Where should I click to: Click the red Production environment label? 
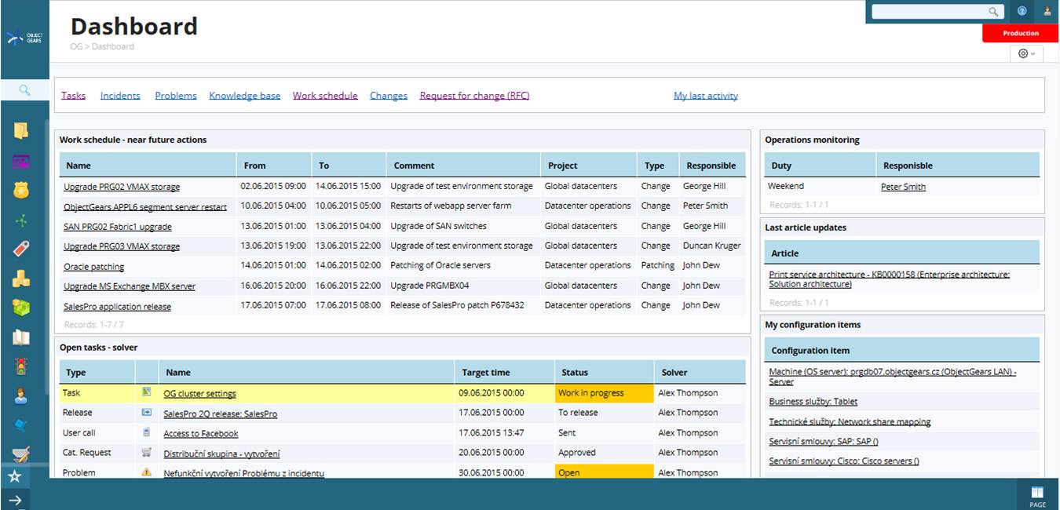coord(1021,33)
